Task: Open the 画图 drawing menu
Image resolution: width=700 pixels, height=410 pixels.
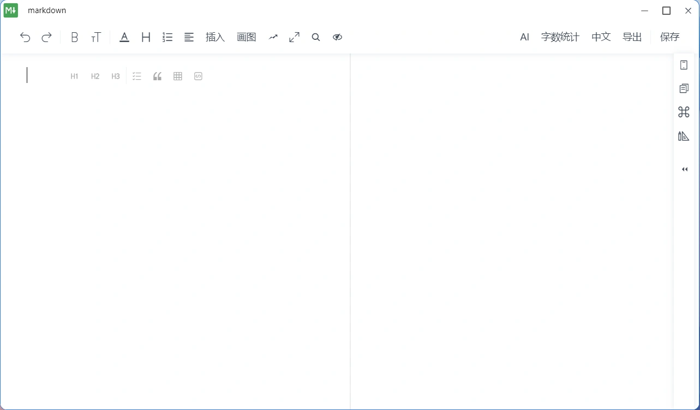Action: [x=247, y=37]
